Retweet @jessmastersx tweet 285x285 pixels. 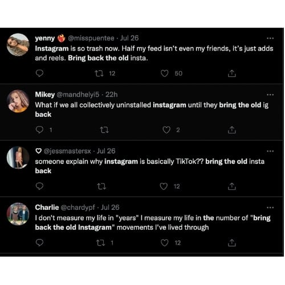101,186
